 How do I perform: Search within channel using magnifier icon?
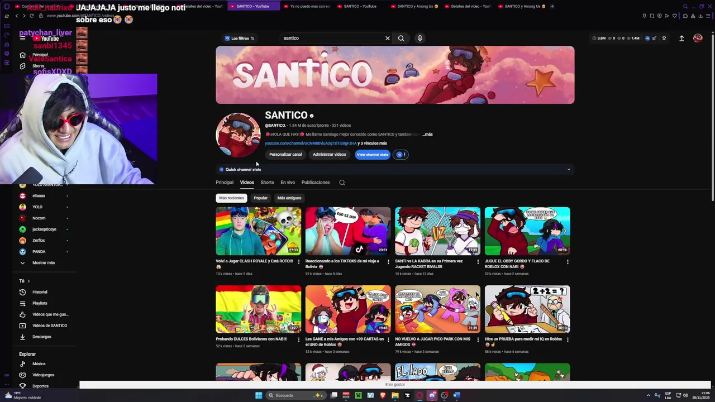[x=342, y=183]
